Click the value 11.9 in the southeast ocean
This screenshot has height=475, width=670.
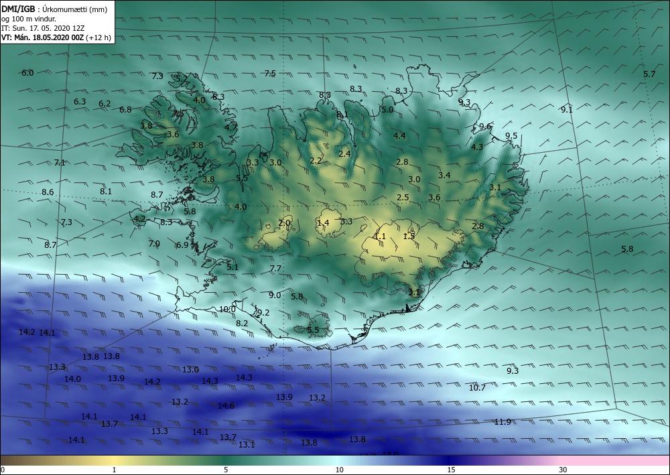503,422
